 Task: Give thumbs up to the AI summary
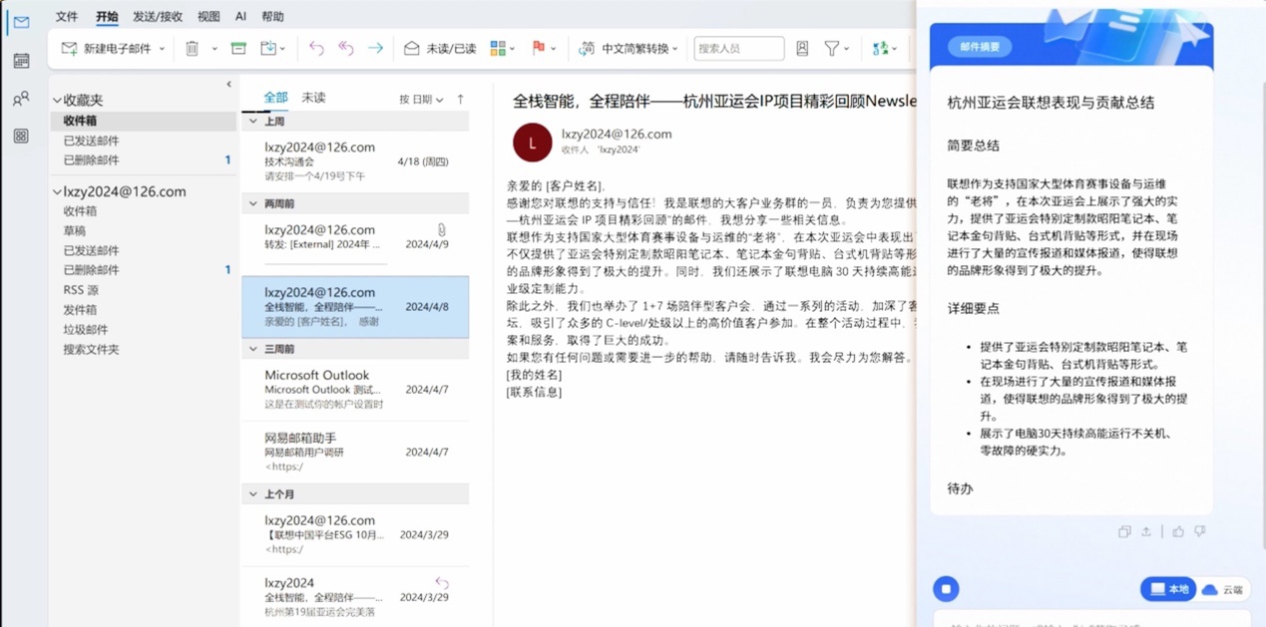(x=1178, y=531)
